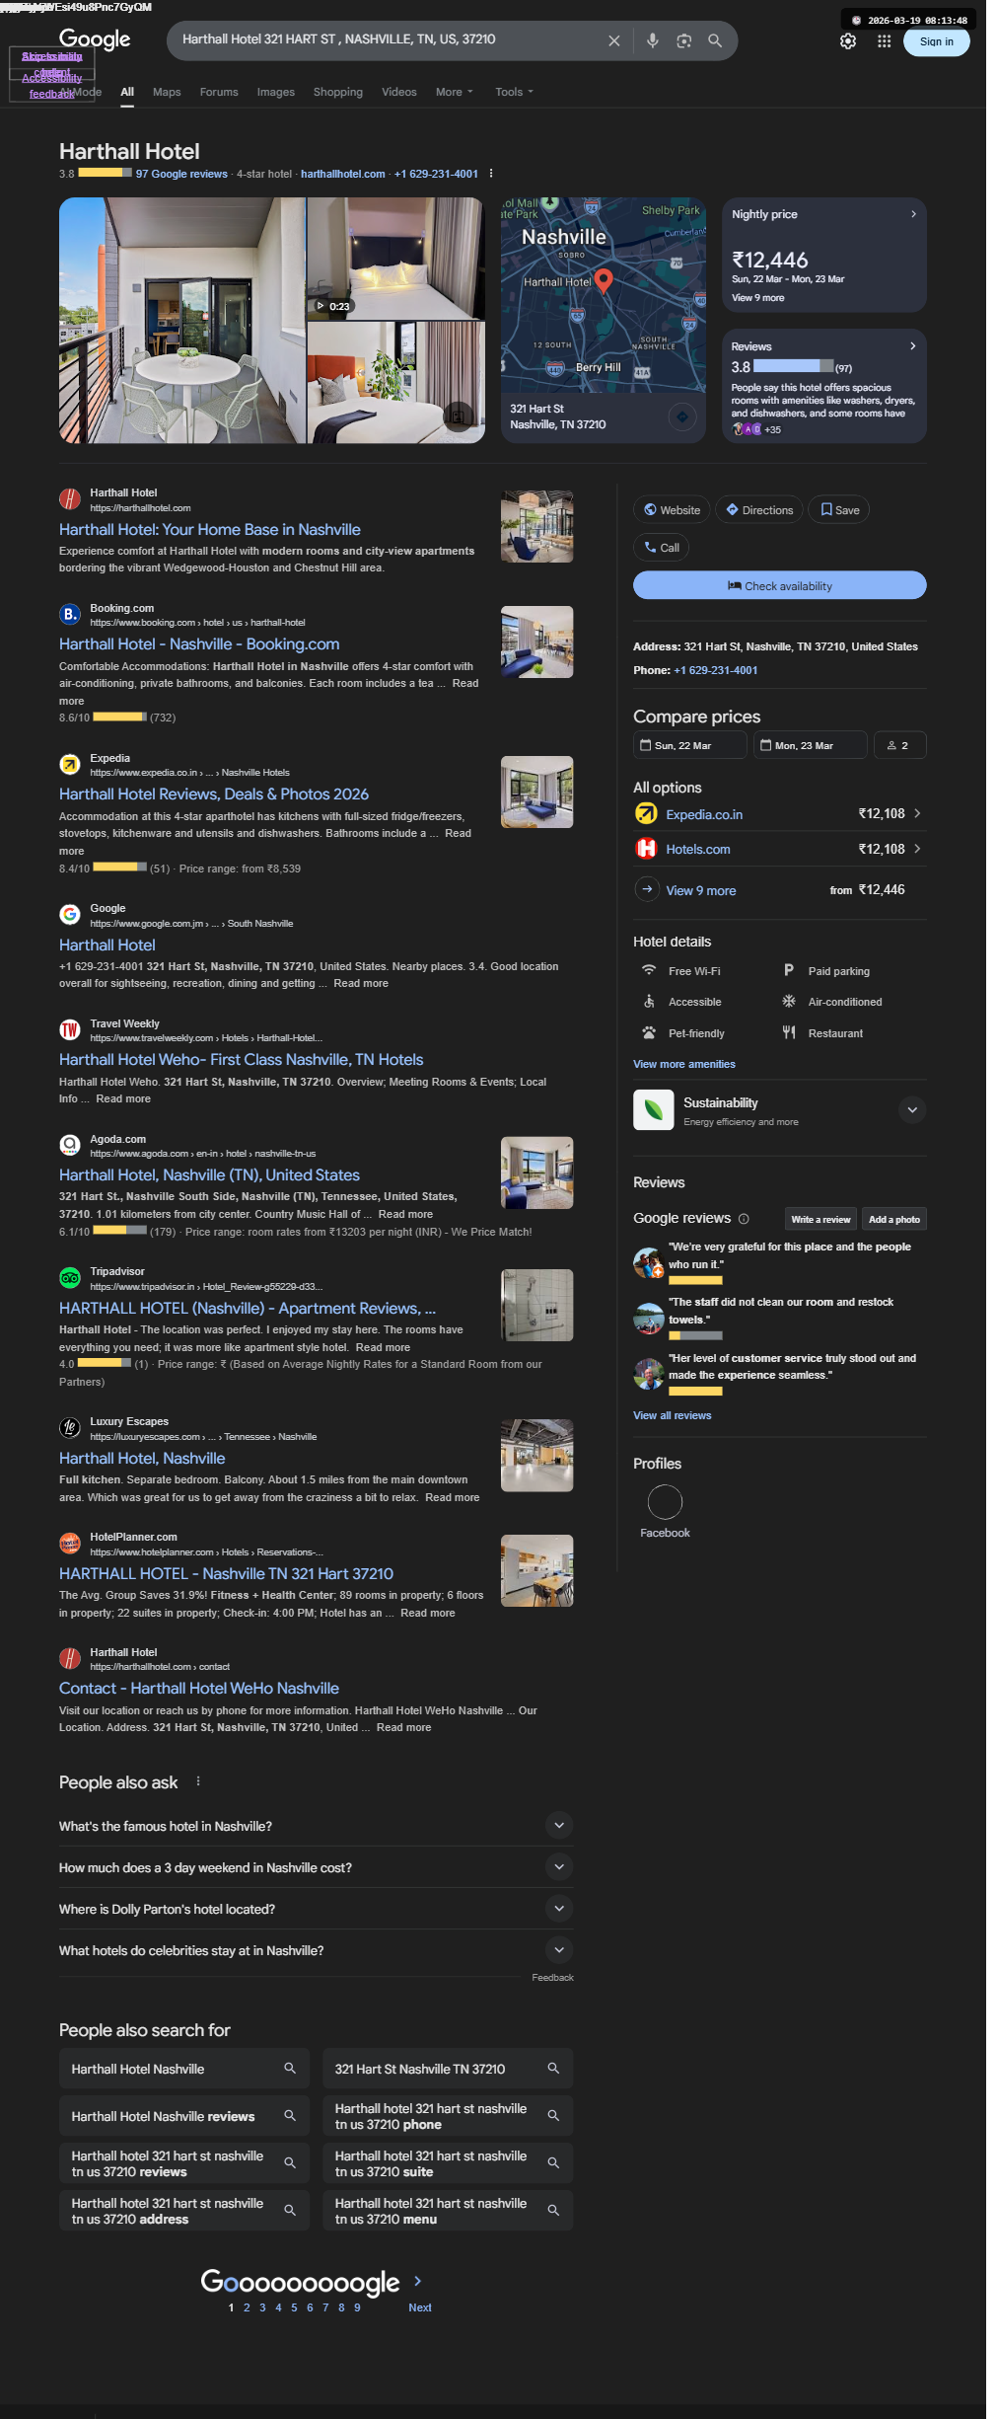Click the Agoda.com favicon
The image size is (998, 2419).
pos(70,1145)
